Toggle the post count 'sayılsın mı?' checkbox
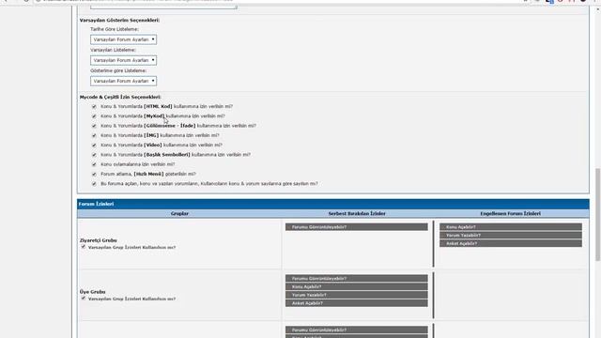This screenshot has height=338, width=601. click(x=94, y=184)
